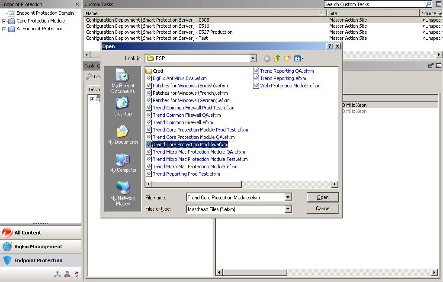The height and width of the screenshot is (282, 443).
Task: Click the orange flask icon
Action: pos(67,274)
